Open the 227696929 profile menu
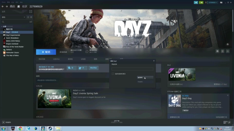The height and width of the screenshot is (131, 234). click(36, 6)
